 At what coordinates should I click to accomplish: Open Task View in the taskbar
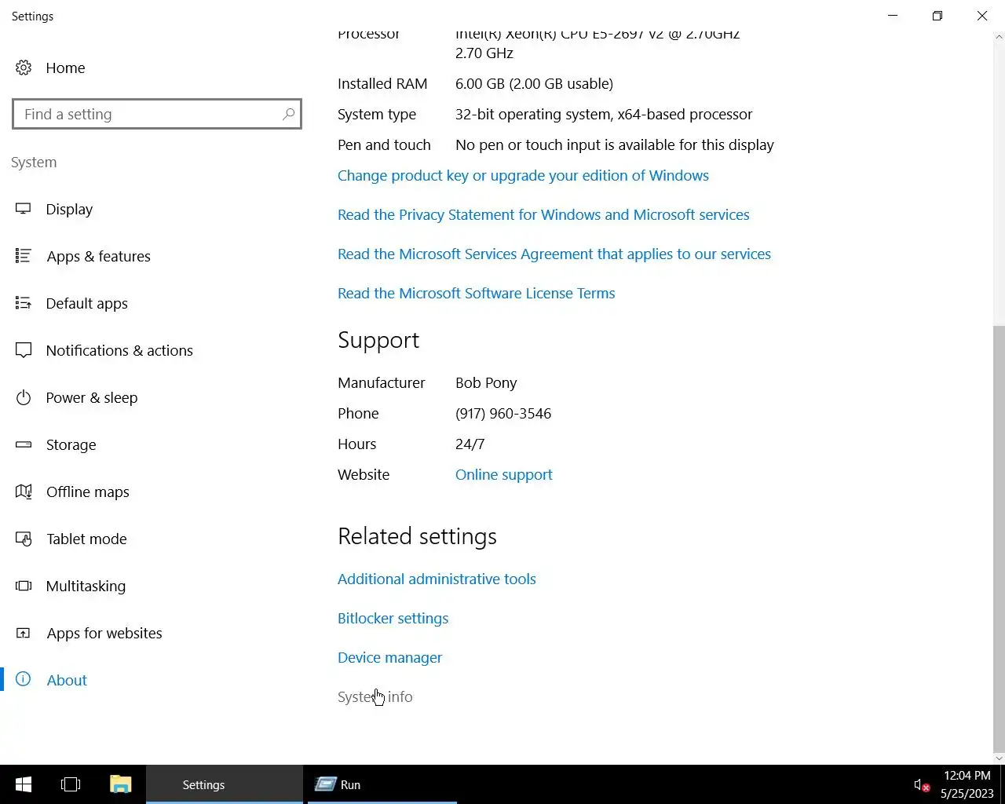click(x=71, y=784)
